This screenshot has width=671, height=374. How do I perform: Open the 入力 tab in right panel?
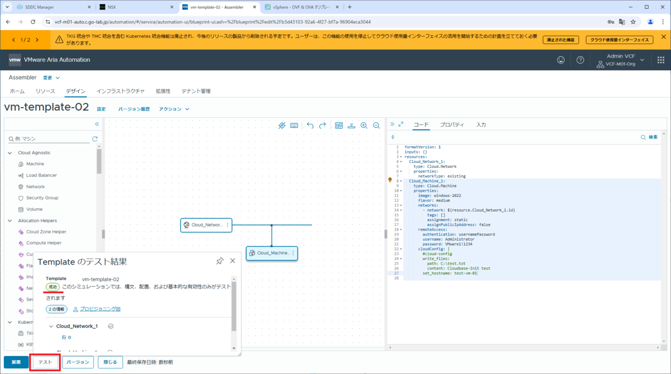coord(481,124)
